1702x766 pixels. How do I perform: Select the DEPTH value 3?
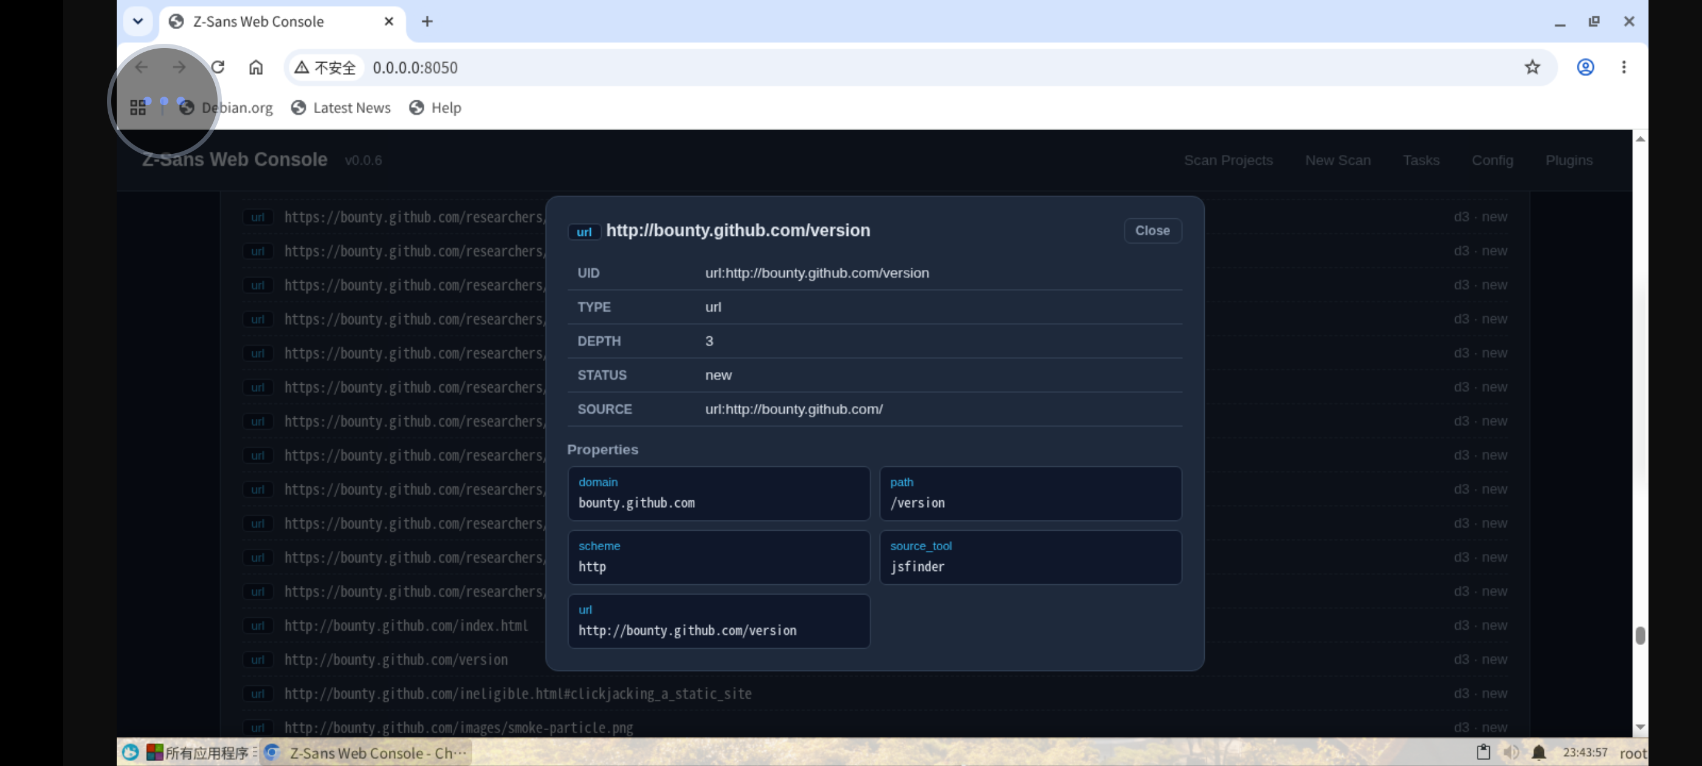(x=709, y=341)
